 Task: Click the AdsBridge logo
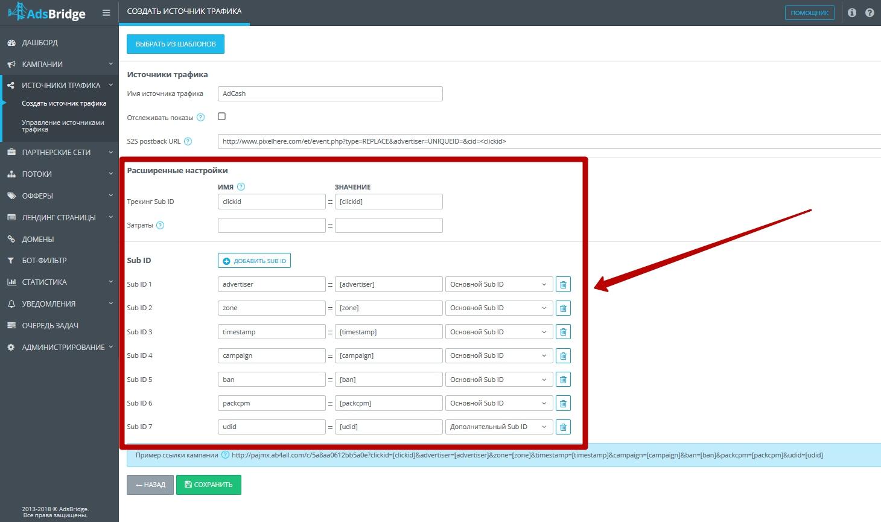(x=46, y=12)
